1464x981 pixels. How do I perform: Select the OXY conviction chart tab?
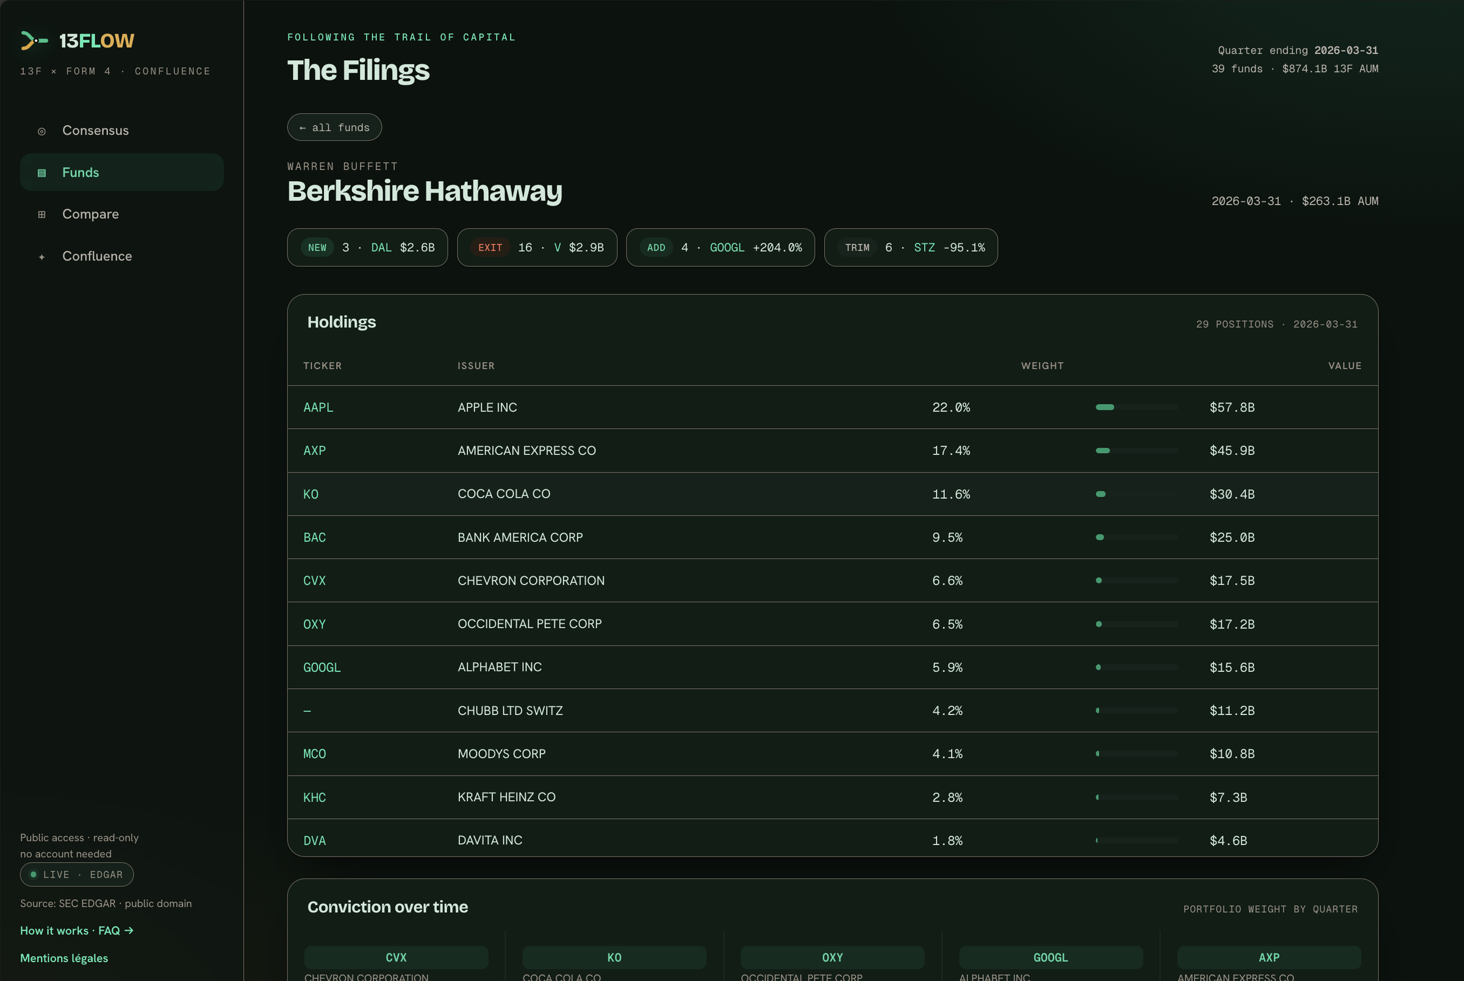pyautogui.click(x=833, y=957)
